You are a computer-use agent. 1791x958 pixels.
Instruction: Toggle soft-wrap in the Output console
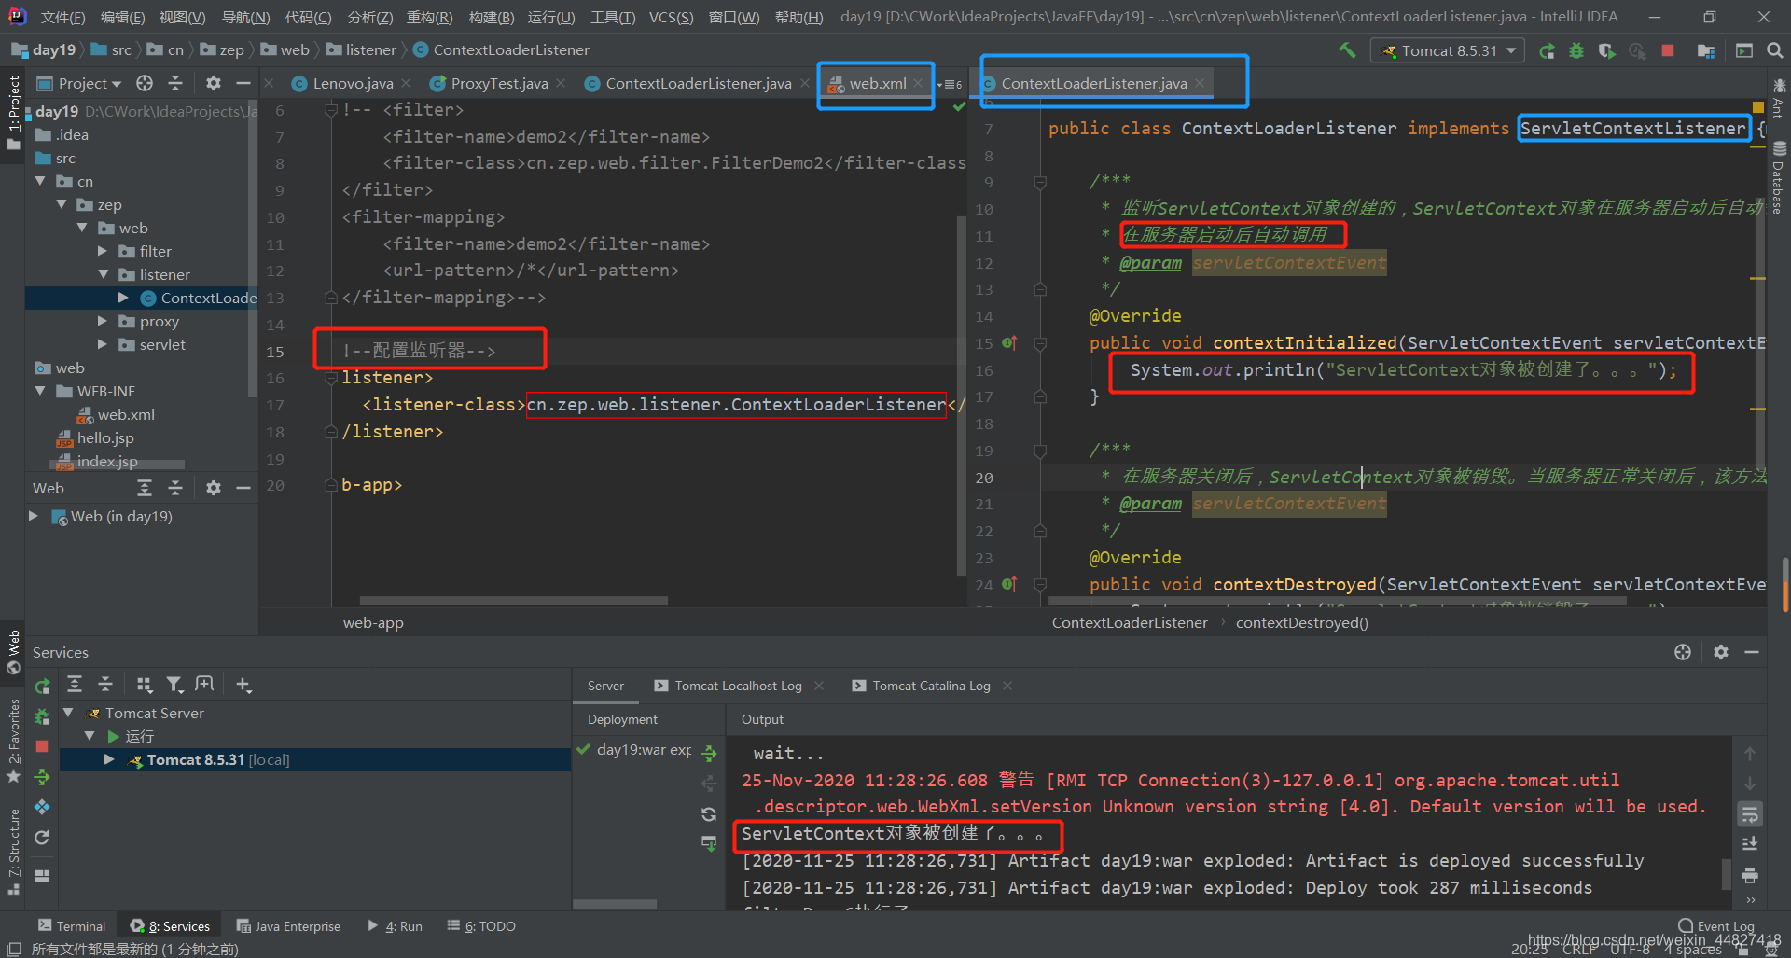click(1750, 814)
